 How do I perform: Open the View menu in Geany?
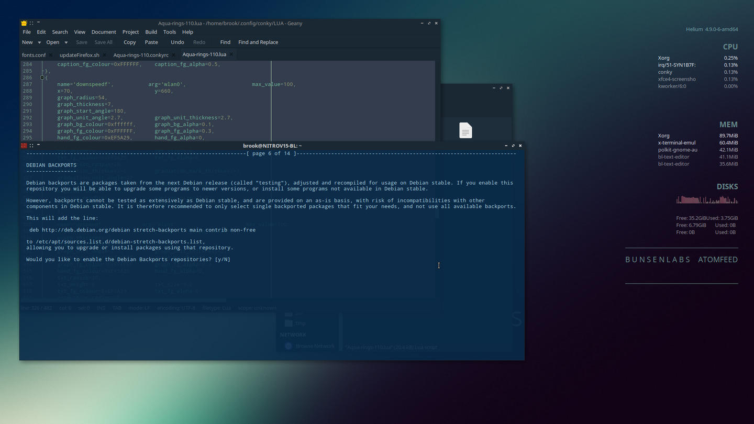(x=80, y=32)
